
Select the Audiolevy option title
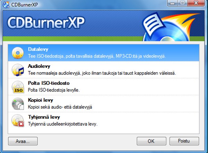[39, 66]
